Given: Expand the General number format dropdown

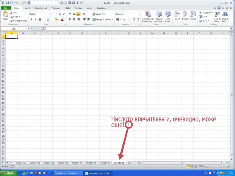Looking at the screenshot, I should tap(138, 14).
